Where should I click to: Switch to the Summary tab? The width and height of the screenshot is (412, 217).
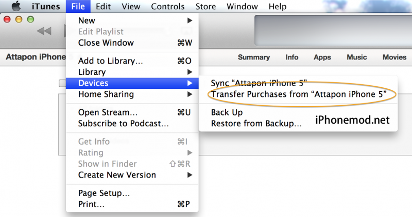tap(254, 57)
